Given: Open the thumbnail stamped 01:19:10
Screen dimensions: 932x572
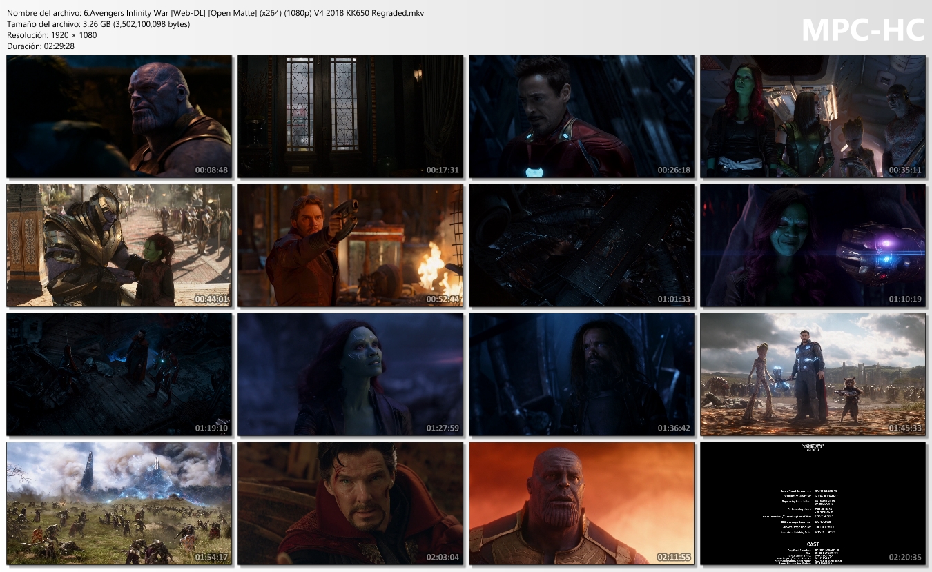Looking at the screenshot, I should pyautogui.click(x=119, y=374).
